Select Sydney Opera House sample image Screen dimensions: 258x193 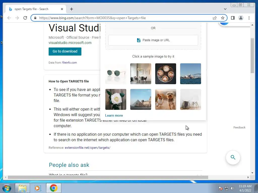tap(190, 74)
